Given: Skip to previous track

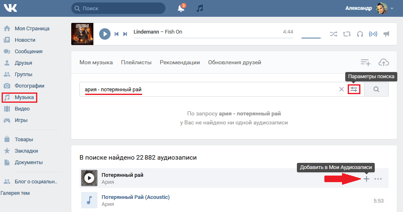Looking at the screenshot, I should coord(116,34).
